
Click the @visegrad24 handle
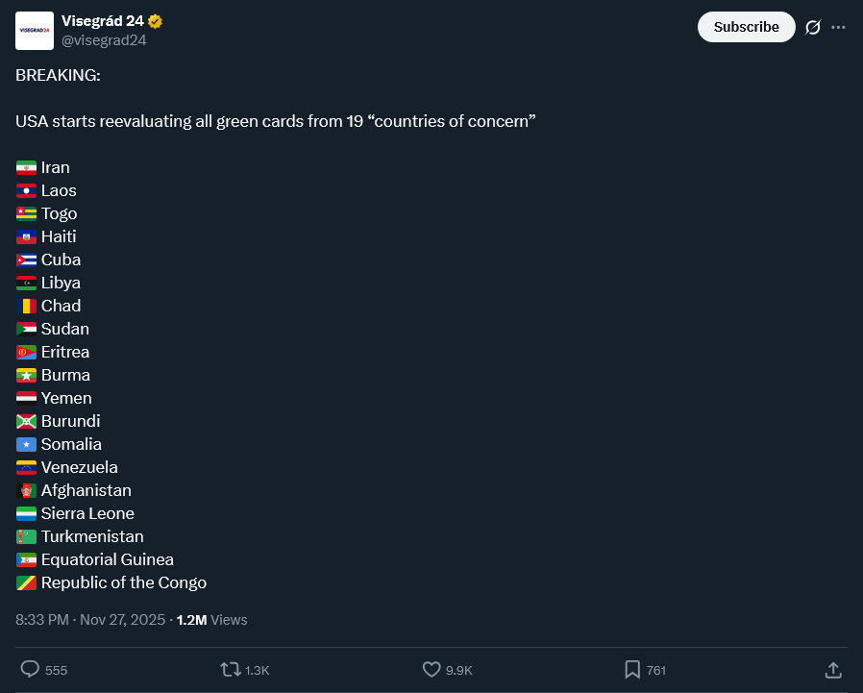pos(104,40)
